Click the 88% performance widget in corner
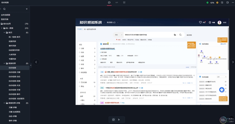235x124 pixels. point(223,120)
